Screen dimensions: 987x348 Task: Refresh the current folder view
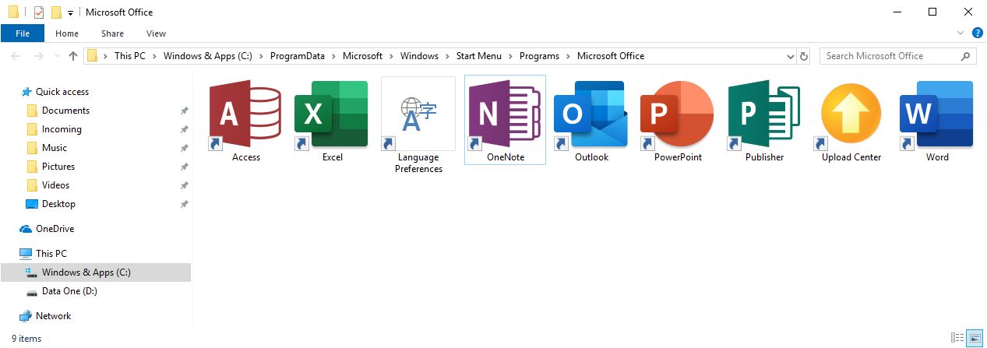pyautogui.click(x=804, y=56)
